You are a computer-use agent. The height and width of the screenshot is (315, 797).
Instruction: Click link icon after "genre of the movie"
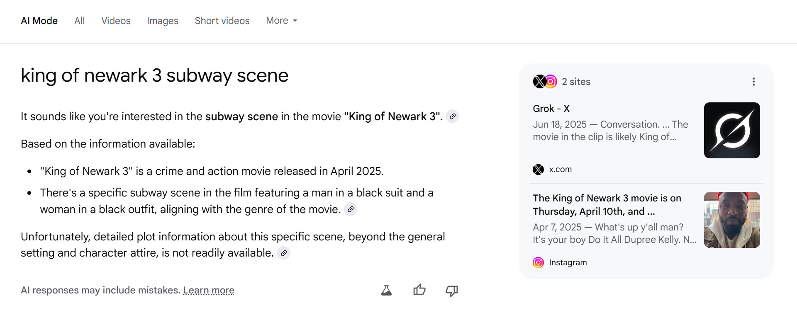pos(351,209)
